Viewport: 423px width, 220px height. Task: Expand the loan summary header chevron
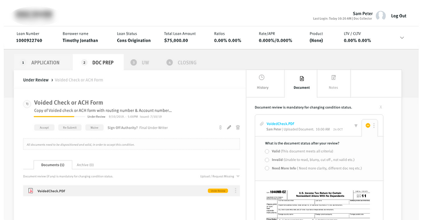[402, 38]
